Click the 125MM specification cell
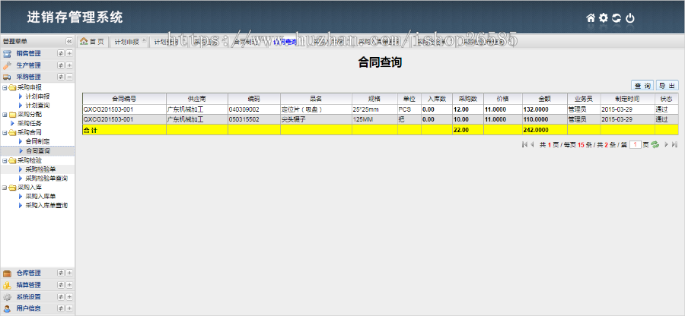685x316 pixels. pos(374,119)
